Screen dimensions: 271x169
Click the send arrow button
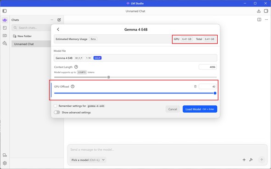tap(262, 160)
